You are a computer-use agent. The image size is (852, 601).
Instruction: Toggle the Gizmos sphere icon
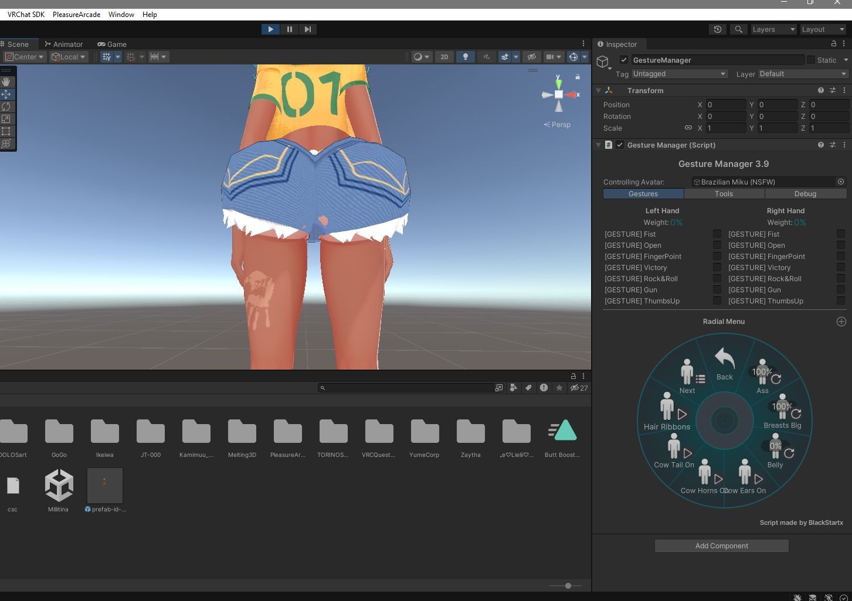tap(573, 57)
